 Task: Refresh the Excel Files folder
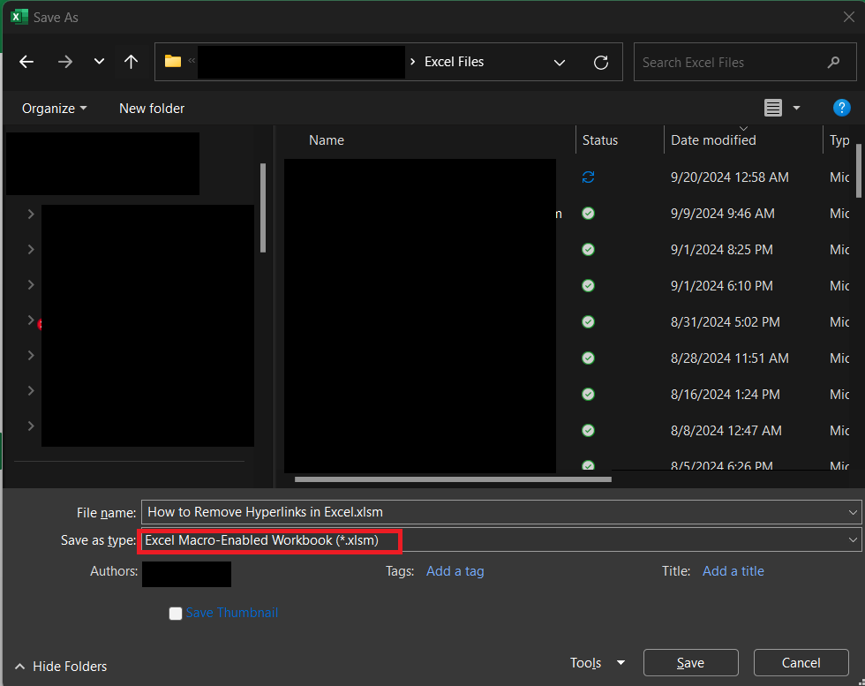(x=601, y=63)
